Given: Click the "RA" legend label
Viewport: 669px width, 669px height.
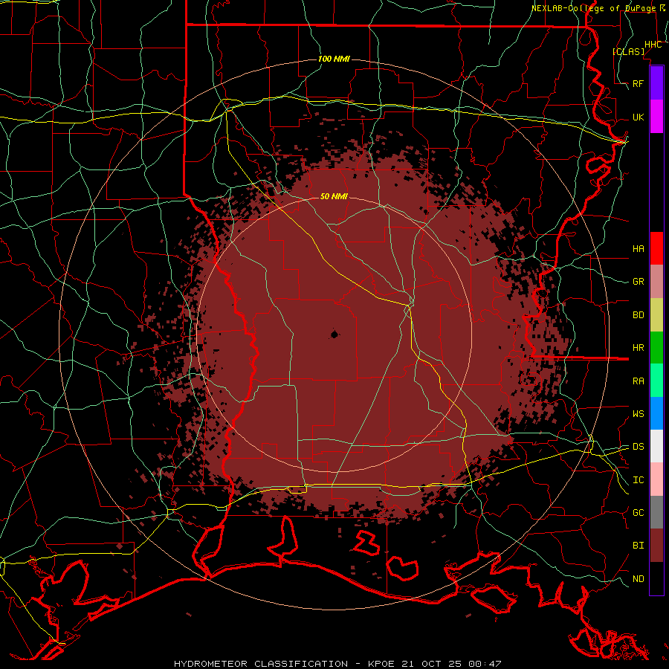Looking at the screenshot, I should tap(639, 381).
